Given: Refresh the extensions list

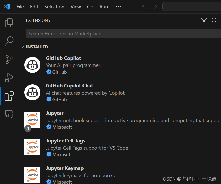Looking at the screenshot, I should point(214,20).
